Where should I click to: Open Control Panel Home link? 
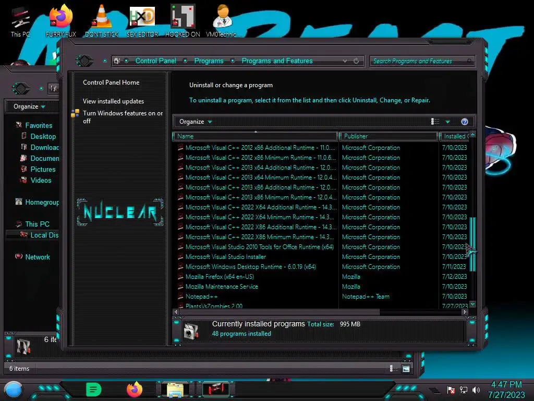[x=111, y=82]
